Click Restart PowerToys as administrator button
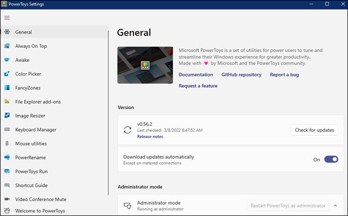 [288, 205]
